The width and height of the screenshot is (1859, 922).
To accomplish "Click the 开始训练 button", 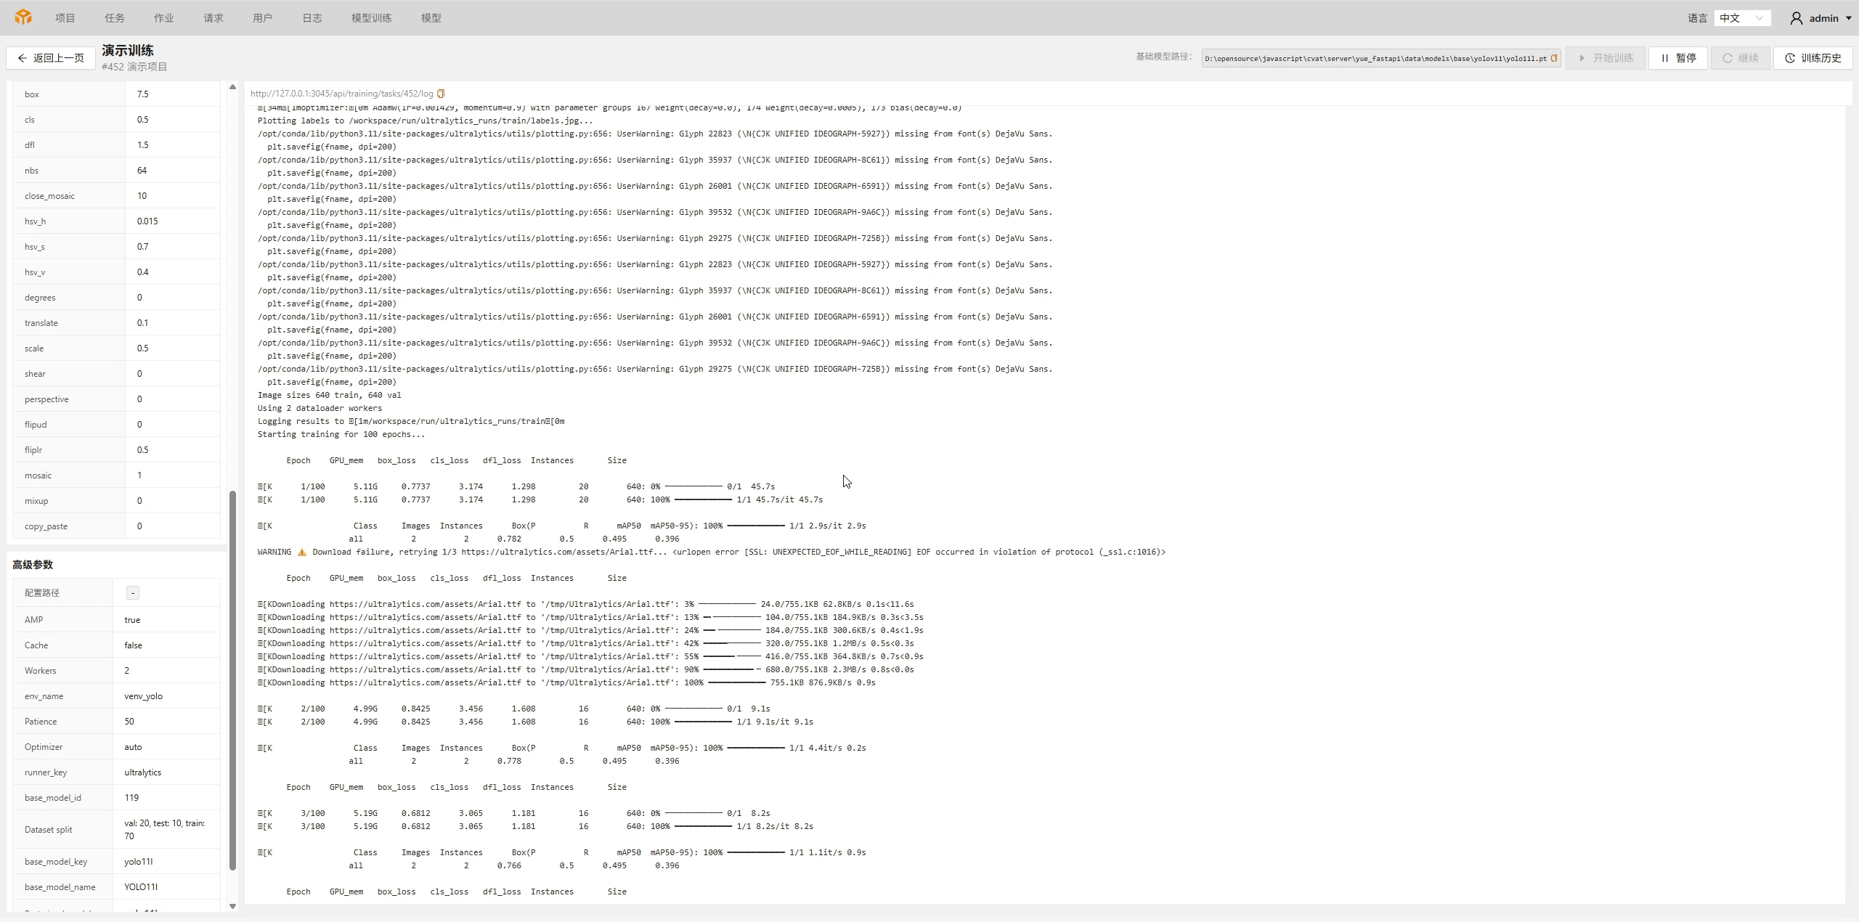I will click(x=1606, y=58).
